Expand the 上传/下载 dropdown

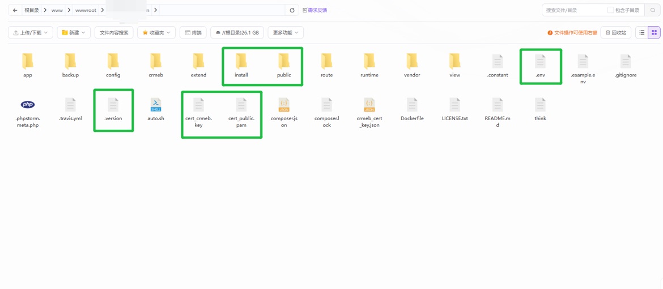coord(31,32)
